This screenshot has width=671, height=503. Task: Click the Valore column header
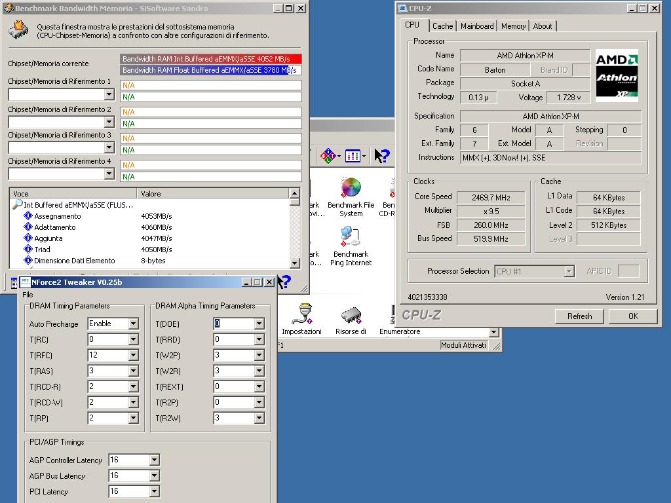(x=213, y=193)
